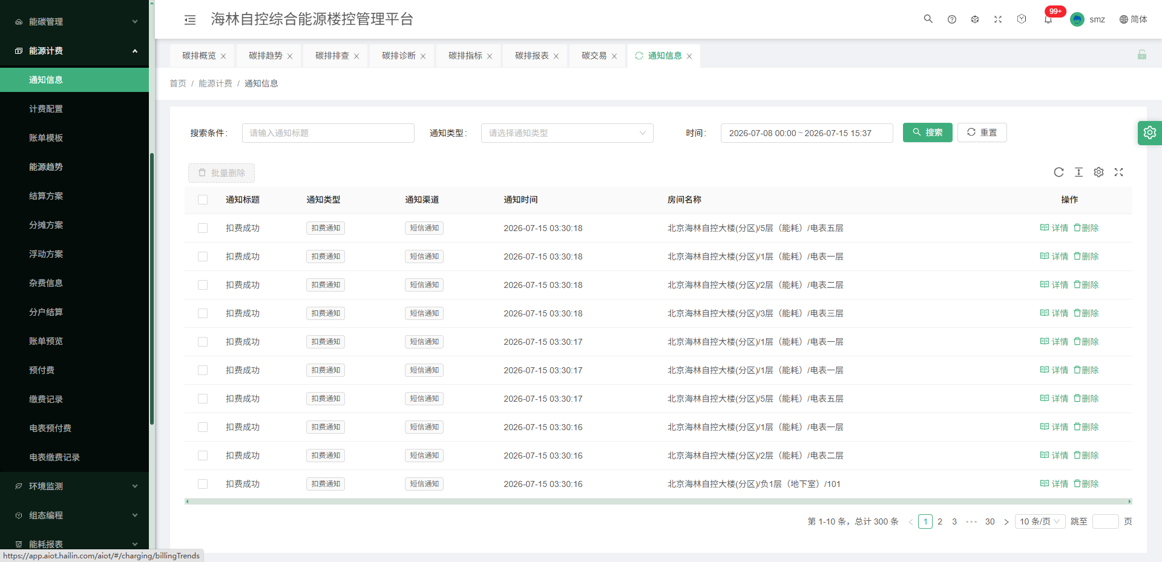Open the green floating settings gear
The height and width of the screenshot is (562, 1162).
(1150, 132)
